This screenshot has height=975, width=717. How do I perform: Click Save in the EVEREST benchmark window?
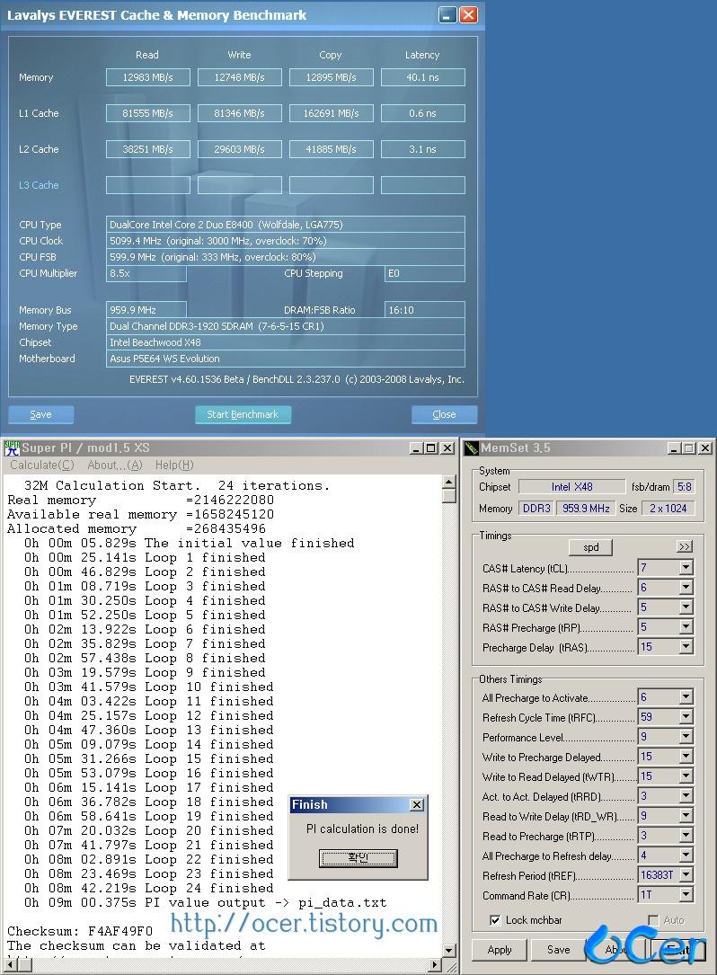pos(41,415)
